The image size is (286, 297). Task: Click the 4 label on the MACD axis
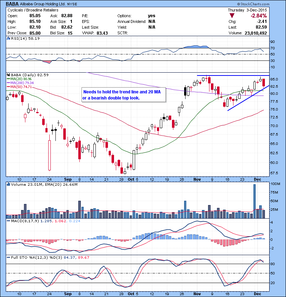pyautogui.click(x=272, y=222)
